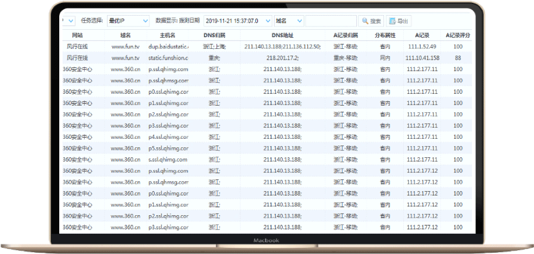Screen dimensions: 534x254
Task: Select the dup.baidustatic row for 风行在线
Action: (x=168, y=46)
